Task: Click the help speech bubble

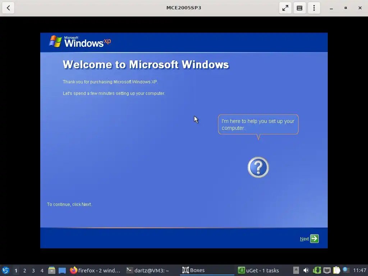Action: 258,125
